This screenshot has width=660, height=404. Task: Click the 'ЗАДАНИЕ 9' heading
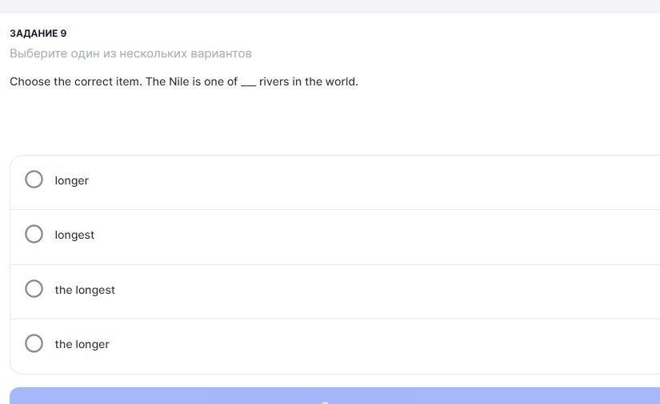pos(38,34)
